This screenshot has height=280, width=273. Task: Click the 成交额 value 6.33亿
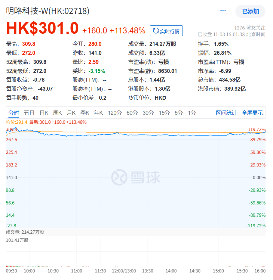click(x=157, y=53)
